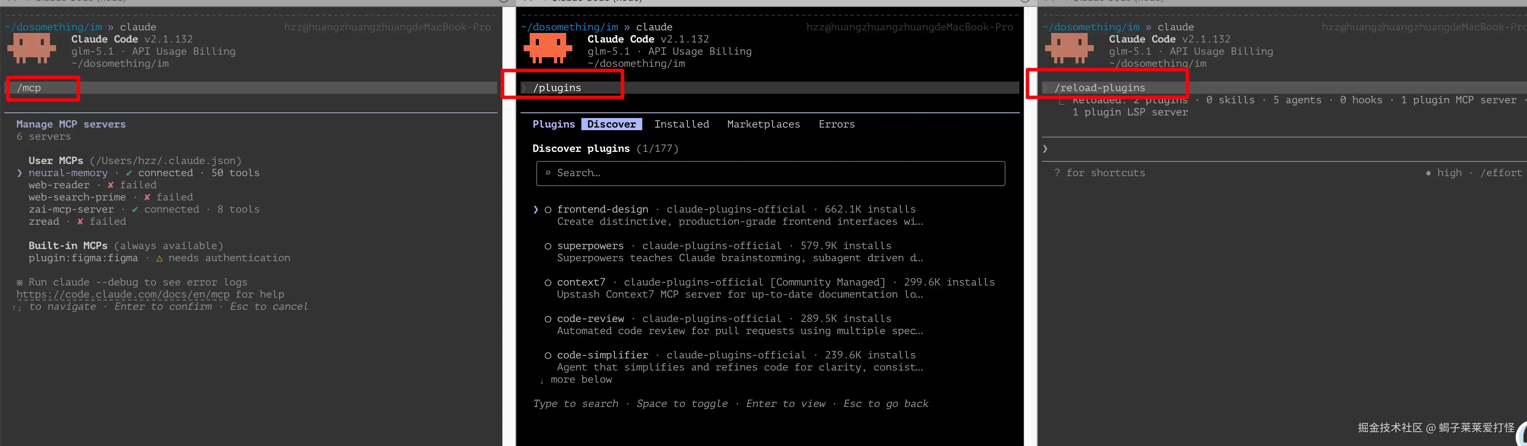Toggle the code-review plugin circle
The width and height of the screenshot is (1527, 446).
[x=548, y=319]
